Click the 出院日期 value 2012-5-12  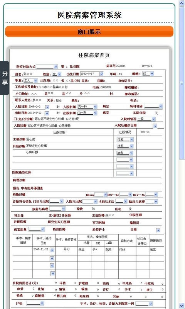coord(35,113)
